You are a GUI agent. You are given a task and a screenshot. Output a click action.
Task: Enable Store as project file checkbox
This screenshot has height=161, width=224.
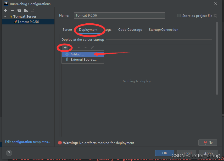point(179,15)
